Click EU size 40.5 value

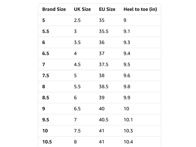click(104, 120)
